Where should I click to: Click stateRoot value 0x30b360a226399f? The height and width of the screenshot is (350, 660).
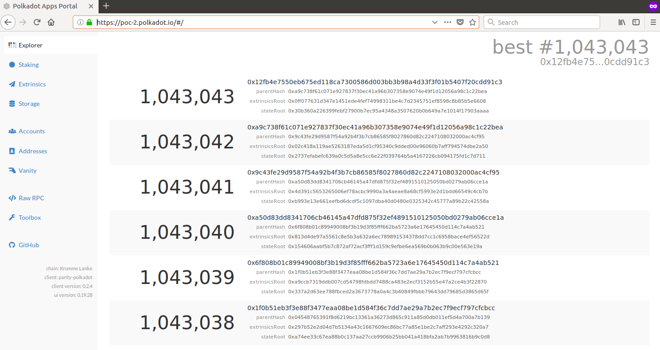tap(389, 111)
